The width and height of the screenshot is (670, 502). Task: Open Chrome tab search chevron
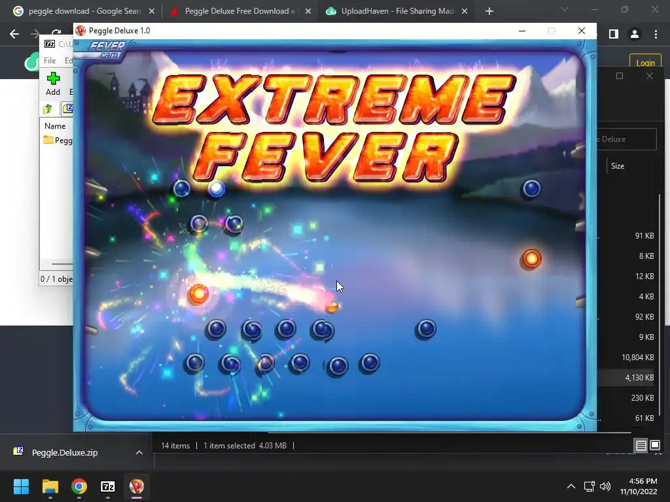click(x=565, y=9)
